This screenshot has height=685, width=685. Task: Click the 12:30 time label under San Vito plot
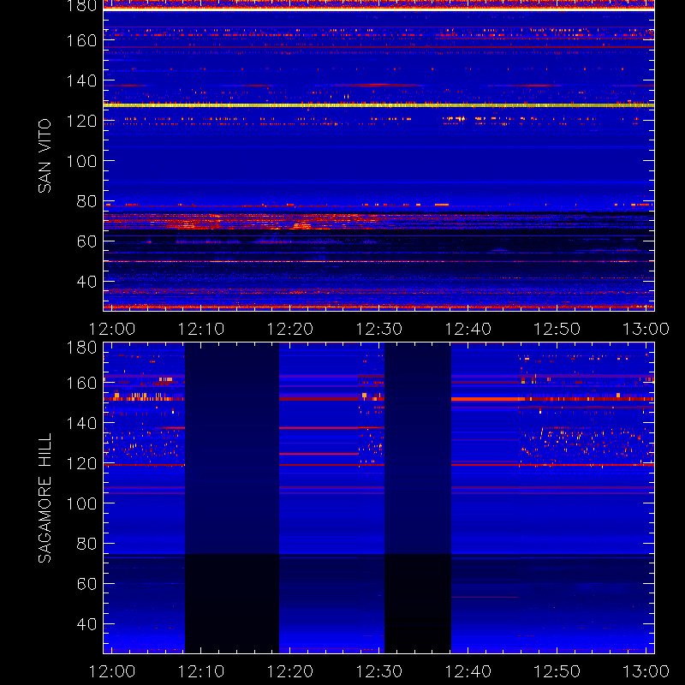click(379, 329)
